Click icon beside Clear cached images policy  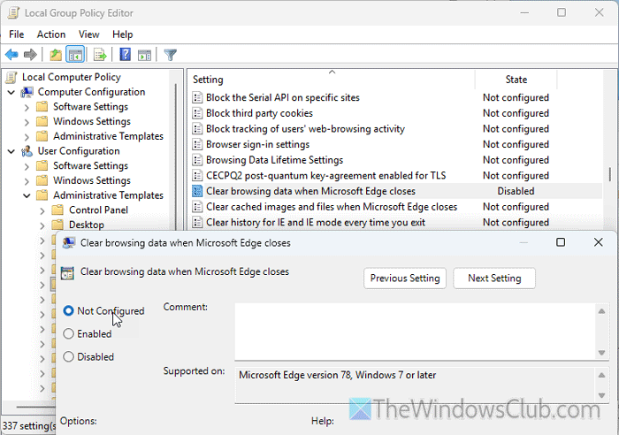(x=197, y=207)
